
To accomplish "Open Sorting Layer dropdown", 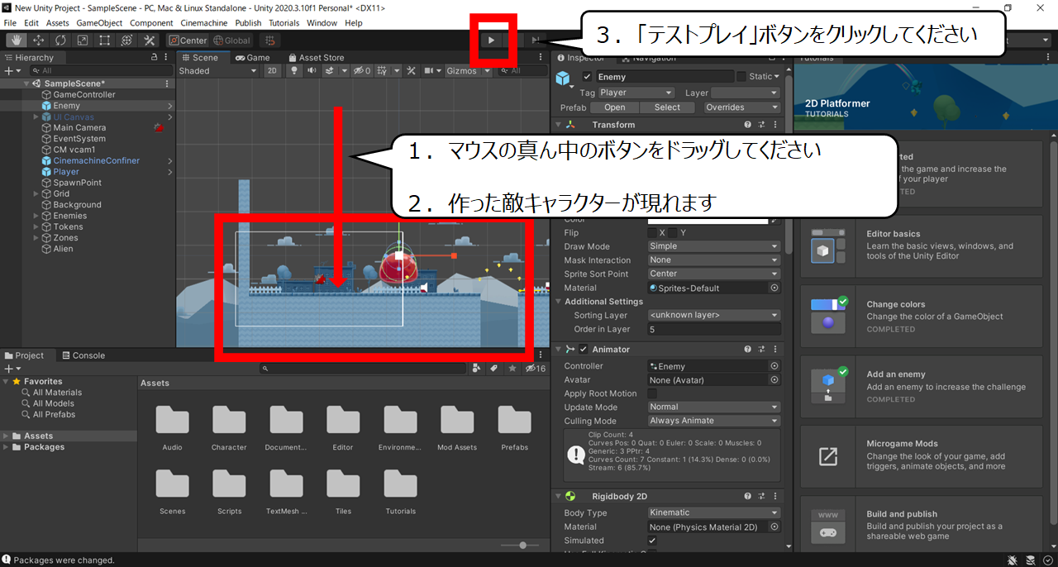I will (713, 315).
